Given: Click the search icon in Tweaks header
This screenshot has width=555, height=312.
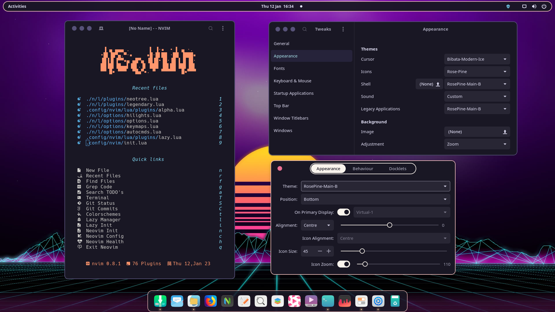Looking at the screenshot, I should 304,29.
